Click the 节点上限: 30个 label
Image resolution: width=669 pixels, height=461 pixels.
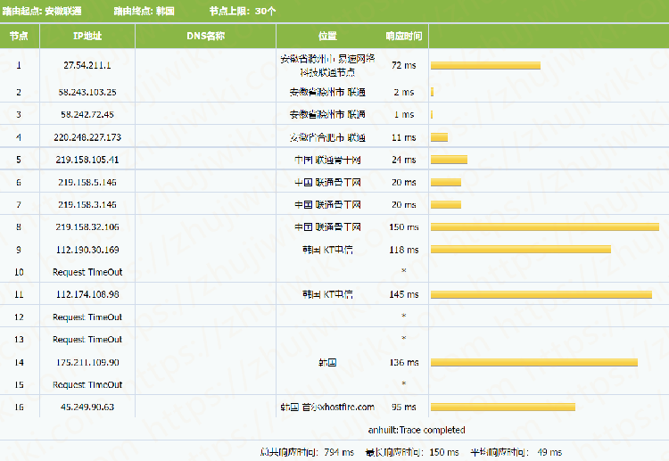point(243,11)
